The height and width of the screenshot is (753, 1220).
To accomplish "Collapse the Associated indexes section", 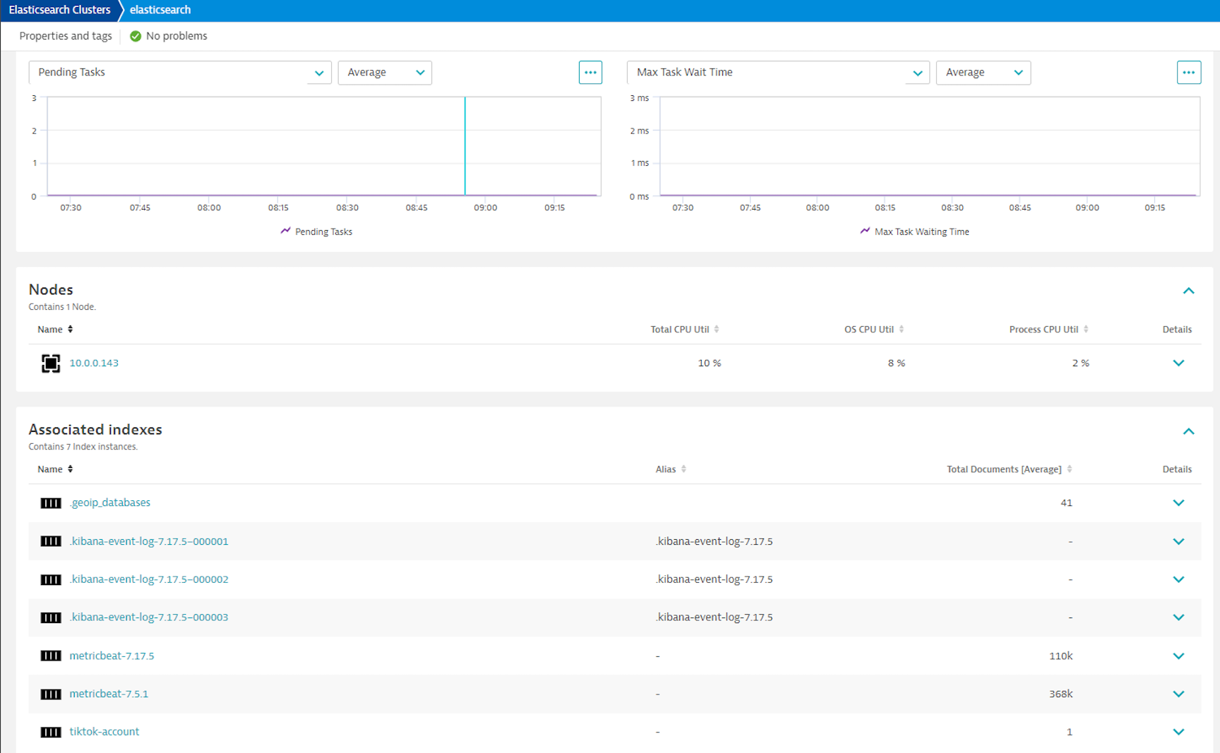I will 1189,431.
